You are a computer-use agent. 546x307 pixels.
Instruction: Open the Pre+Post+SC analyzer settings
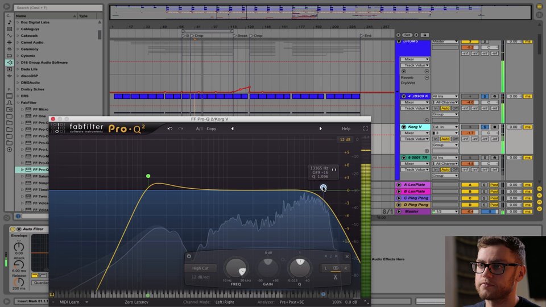pyautogui.click(x=292, y=302)
